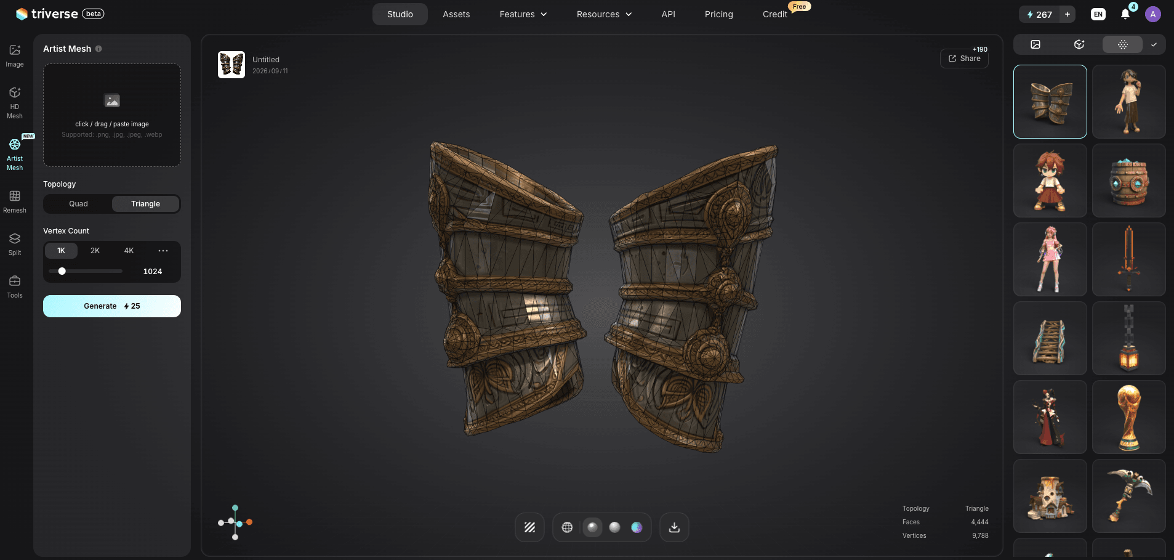Click the 1024 vertex count value field
The width and height of the screenshot is (1174, 560).
tap(153, 272)
